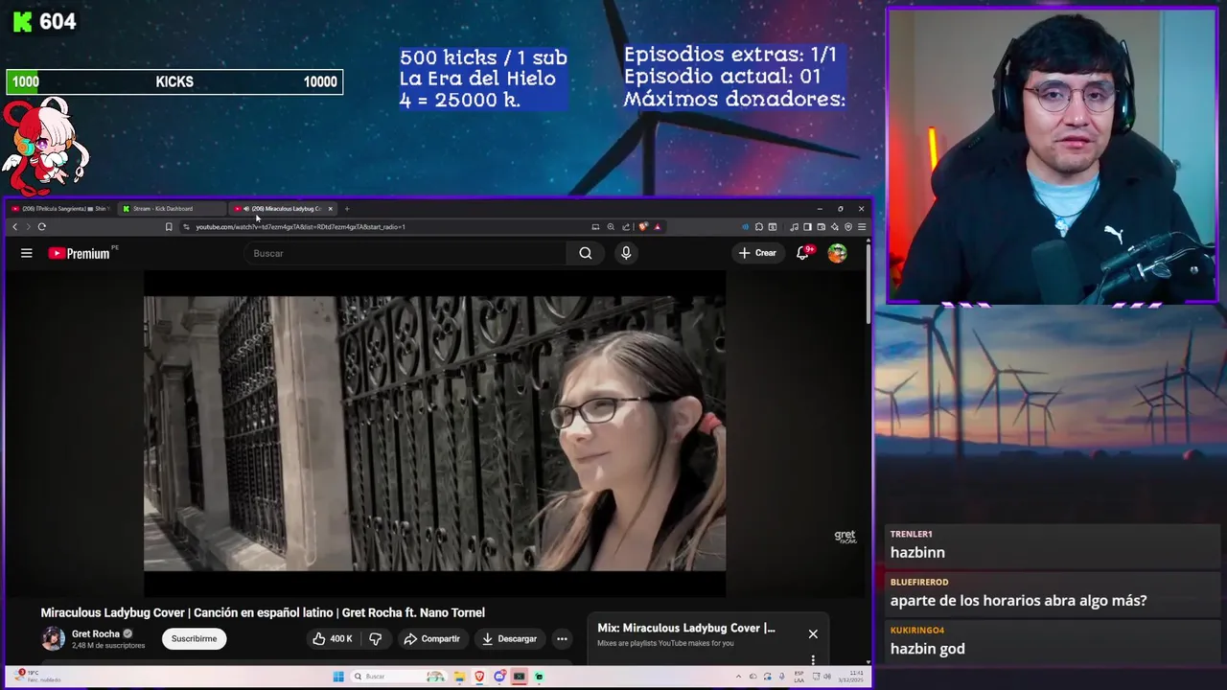The width and height of the screenshot is (1227, 690).
Task: Open the music note playlist icon
Action: tap(794, 227)
